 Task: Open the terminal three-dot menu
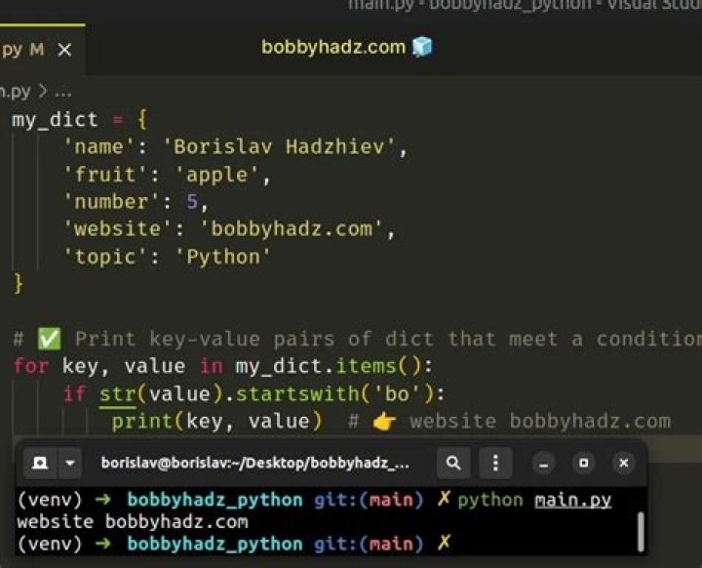point(496,463)
